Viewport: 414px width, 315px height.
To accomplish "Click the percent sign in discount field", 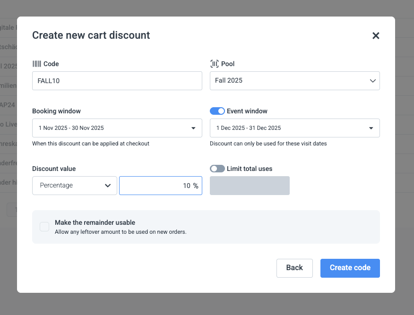I will (195, 186).
